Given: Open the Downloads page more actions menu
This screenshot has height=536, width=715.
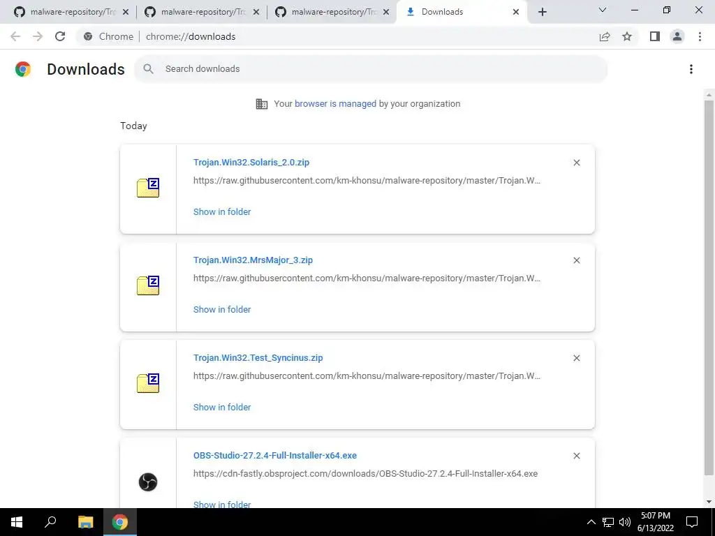Looking at the screenshot, I should (691, 69).
